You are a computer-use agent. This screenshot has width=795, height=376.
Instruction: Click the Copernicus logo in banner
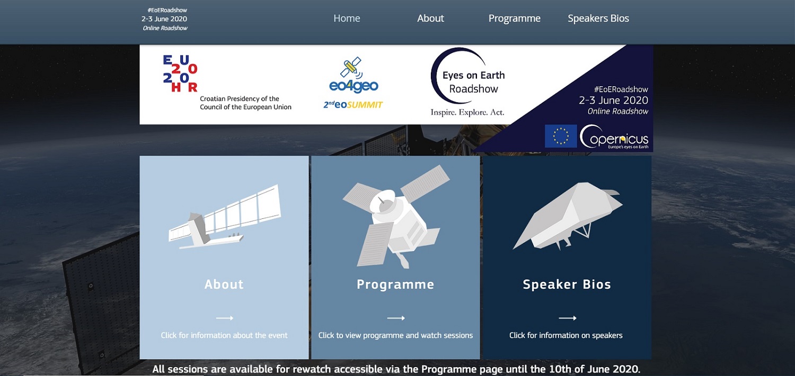[x=614, y=137]
